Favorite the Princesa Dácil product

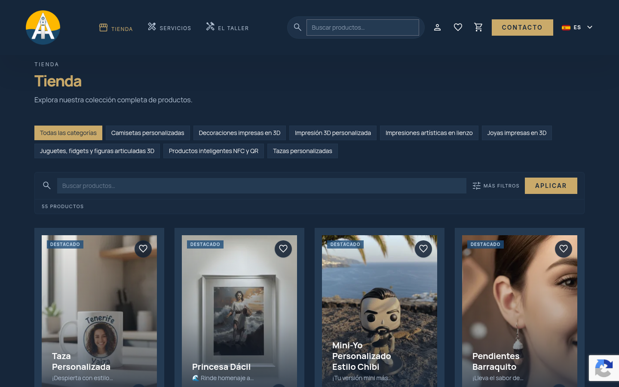coord(283,249)
